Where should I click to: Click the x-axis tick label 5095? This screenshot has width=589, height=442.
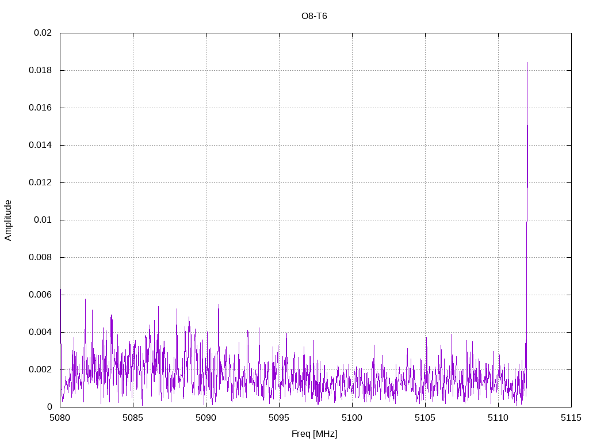point(279,418)
